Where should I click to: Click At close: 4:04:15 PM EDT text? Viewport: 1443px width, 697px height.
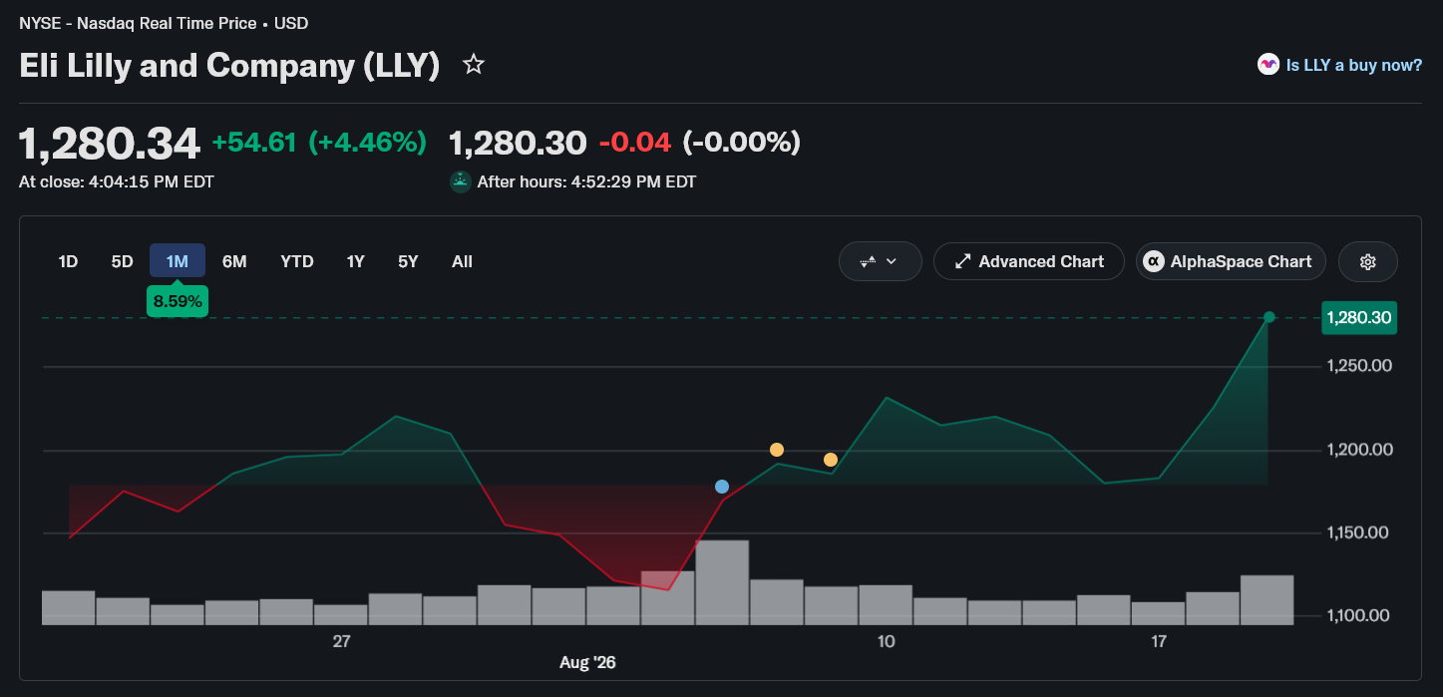pyautogui.click(x=117, y=181)
